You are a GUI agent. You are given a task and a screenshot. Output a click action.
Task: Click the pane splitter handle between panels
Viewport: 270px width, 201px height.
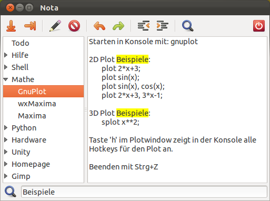click(86, 110)
